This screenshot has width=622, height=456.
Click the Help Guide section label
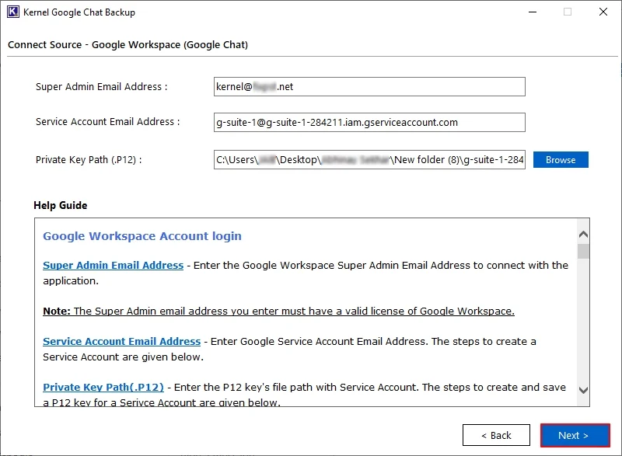tap(61, 205)
